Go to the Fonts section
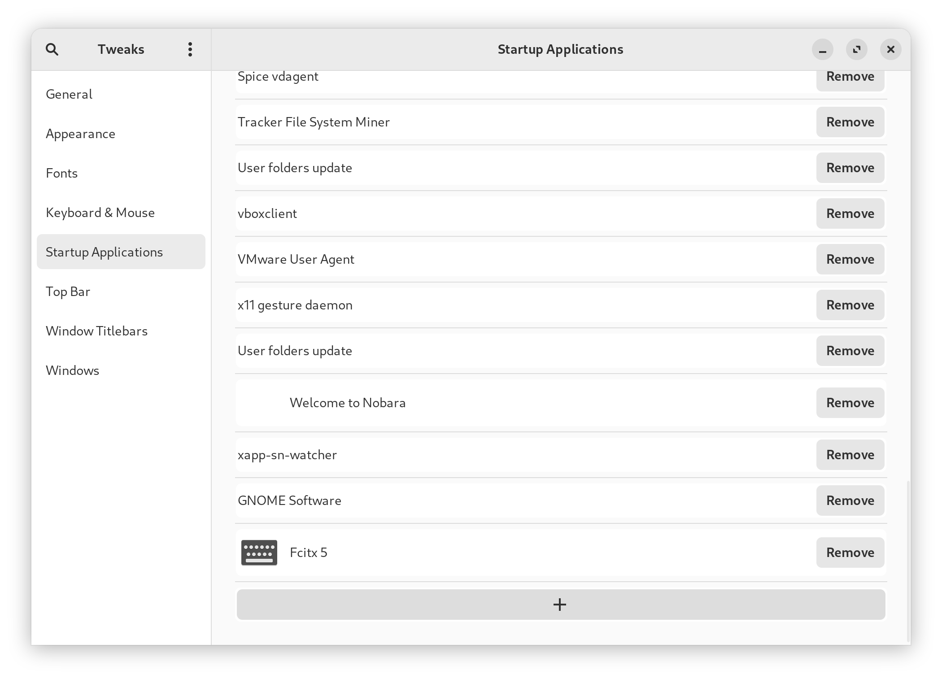Viewport: 942px width, 679px height. [62, 173]
